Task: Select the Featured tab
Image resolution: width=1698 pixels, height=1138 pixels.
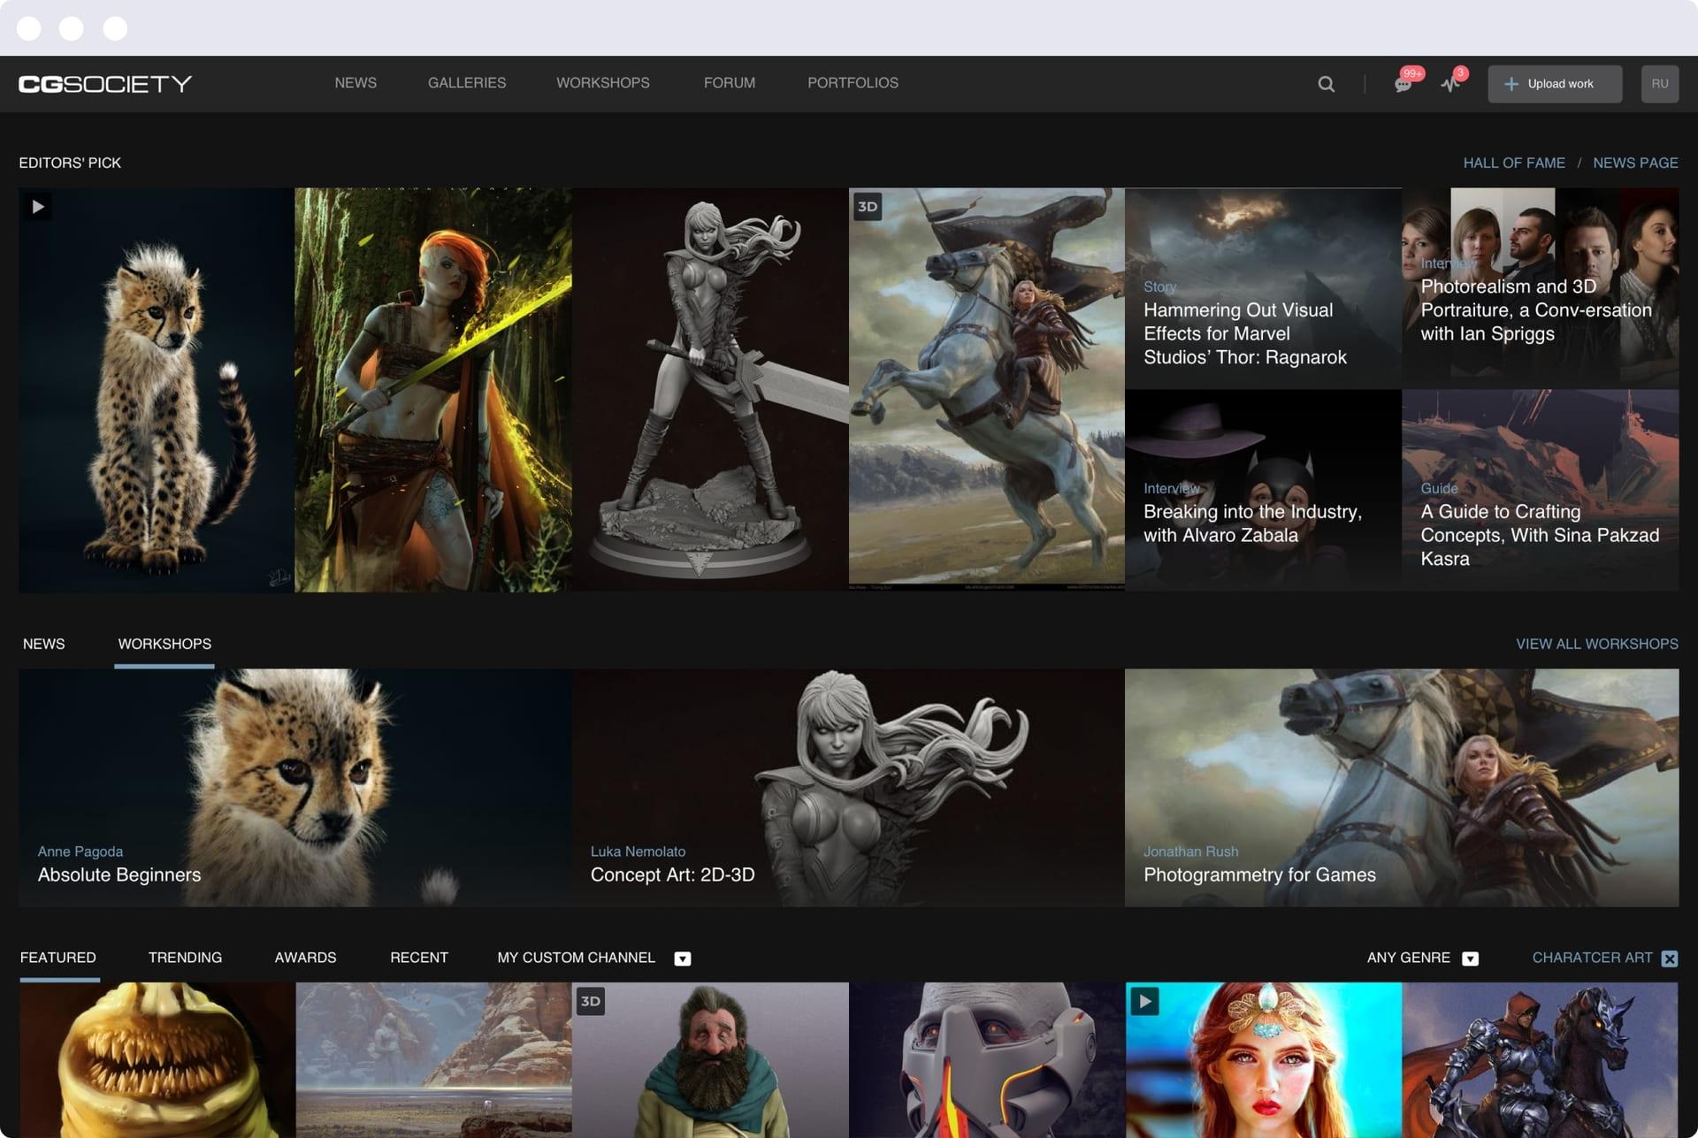Action: (58, 958)
